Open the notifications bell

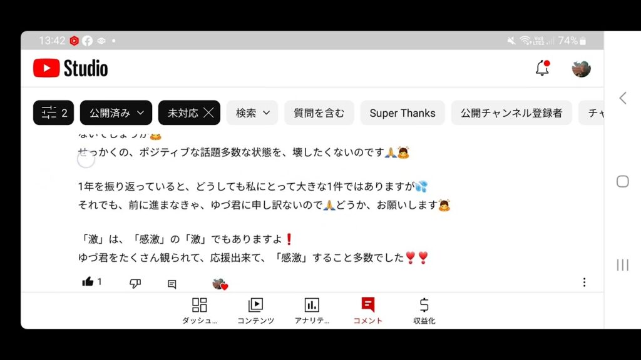pos(543,67)
